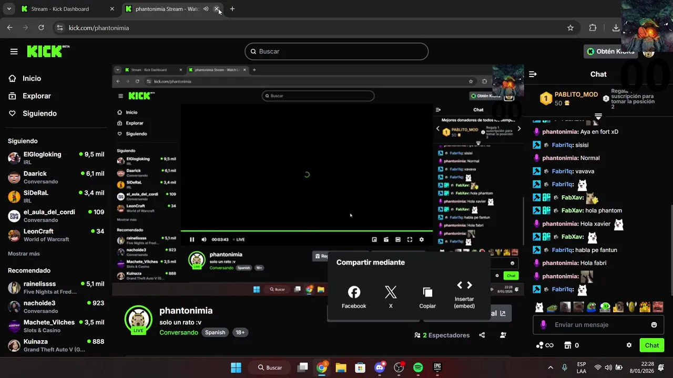Open the chat settings gear
Image resolution: width=673 pixels, height=378 pixels.
(629, 345)
